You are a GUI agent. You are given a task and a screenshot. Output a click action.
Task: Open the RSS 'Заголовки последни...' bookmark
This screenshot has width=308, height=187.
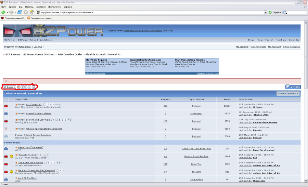(x=40, y=18)
